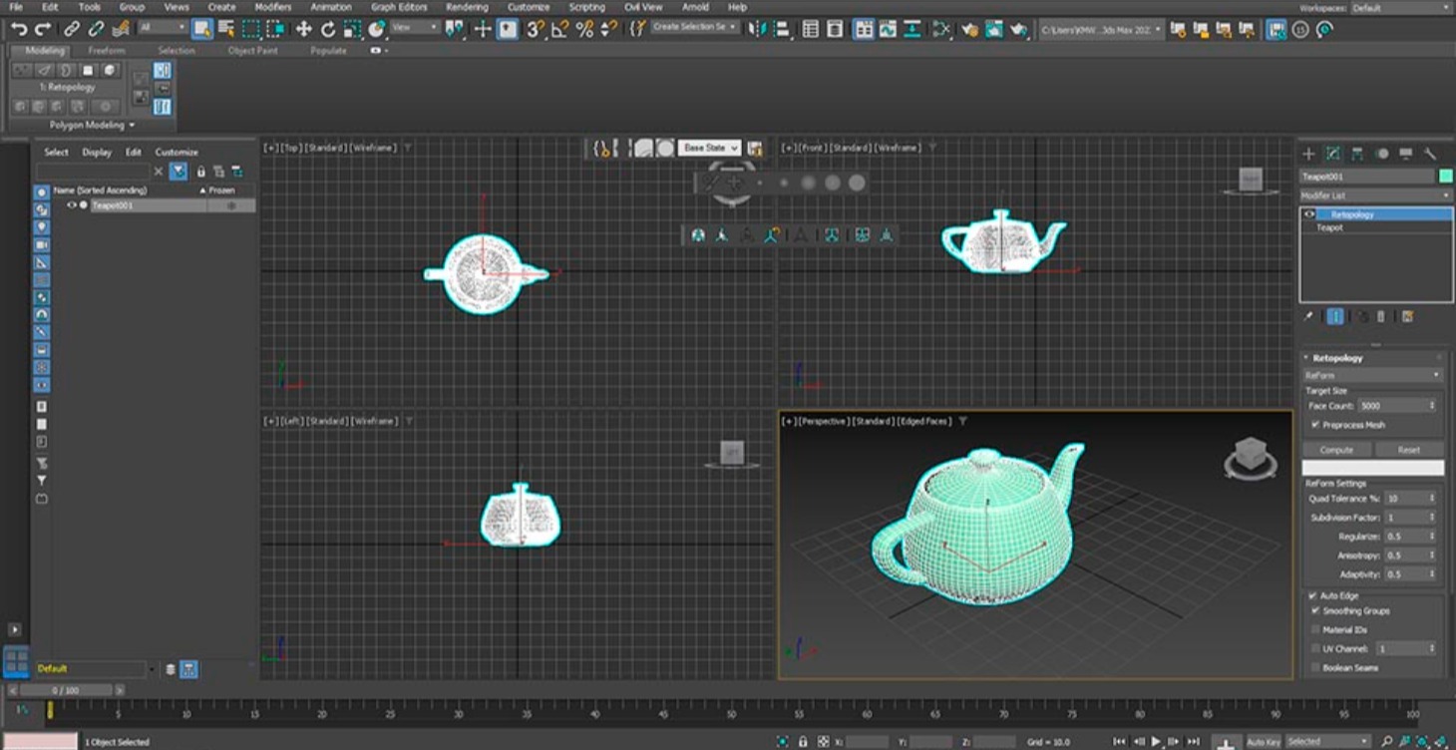The image size is (1456, 750).
Task: Click the Undo arrow icon
Action: click(x=18, y=29)
